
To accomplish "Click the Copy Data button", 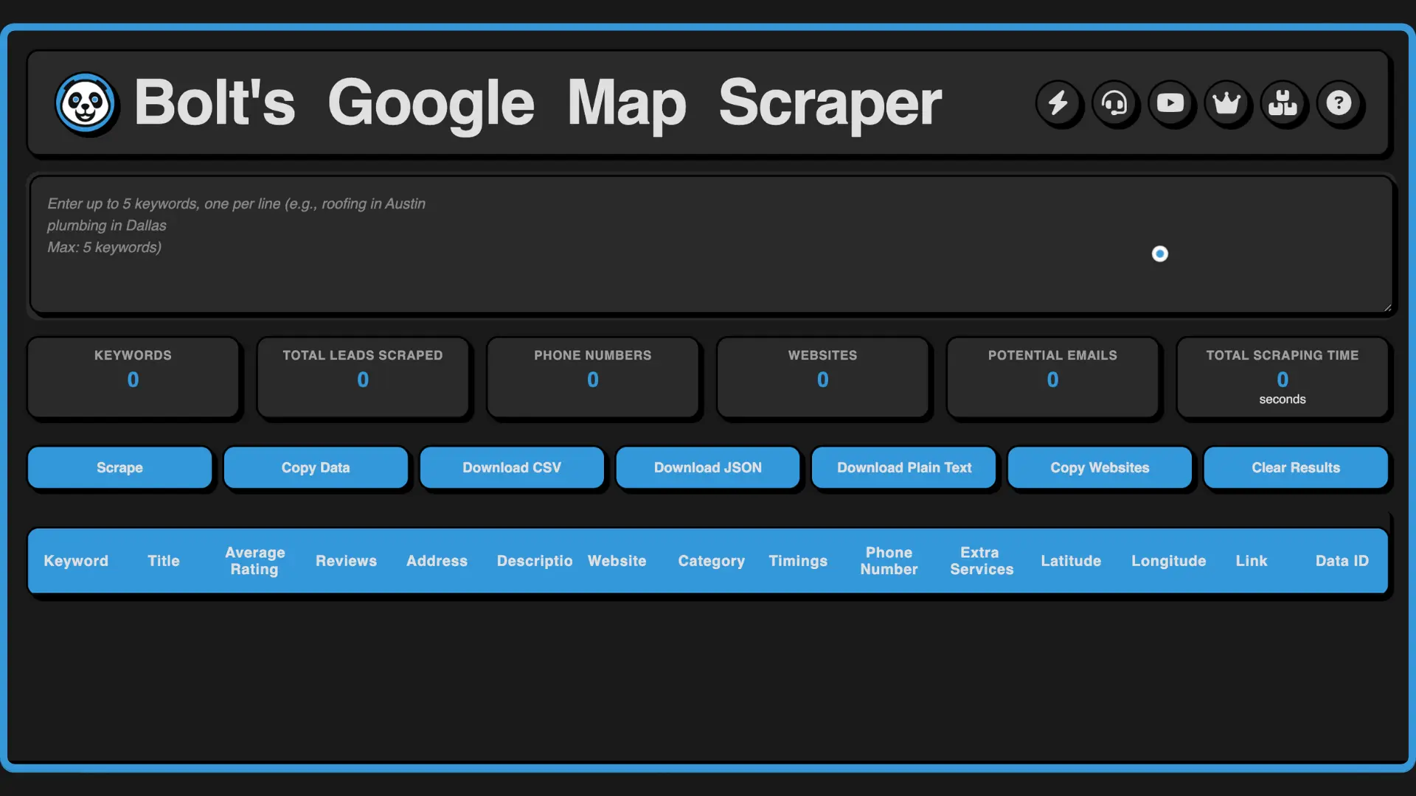I will pyautogui.click(x=316, y=467).
